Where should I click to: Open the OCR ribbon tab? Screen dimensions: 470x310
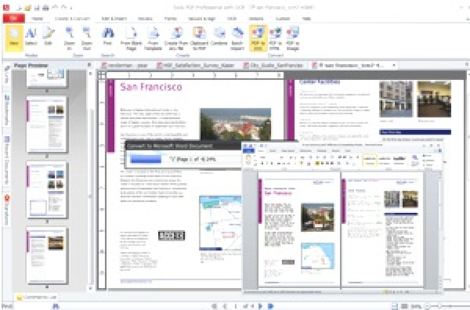[232, 18]
